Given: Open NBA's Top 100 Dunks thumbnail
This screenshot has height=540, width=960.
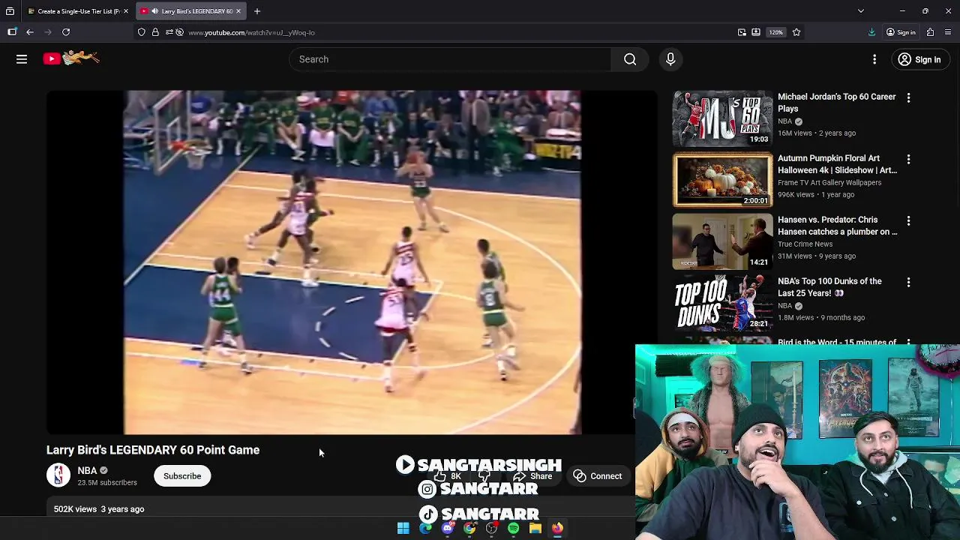Looking at the screenshot, I should 722,303.
